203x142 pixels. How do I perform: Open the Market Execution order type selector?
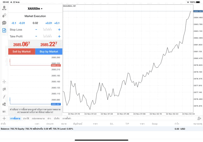35,16
